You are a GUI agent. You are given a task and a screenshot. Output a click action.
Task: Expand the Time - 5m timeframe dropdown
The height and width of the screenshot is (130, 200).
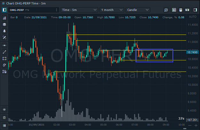[x=79, y=10]
